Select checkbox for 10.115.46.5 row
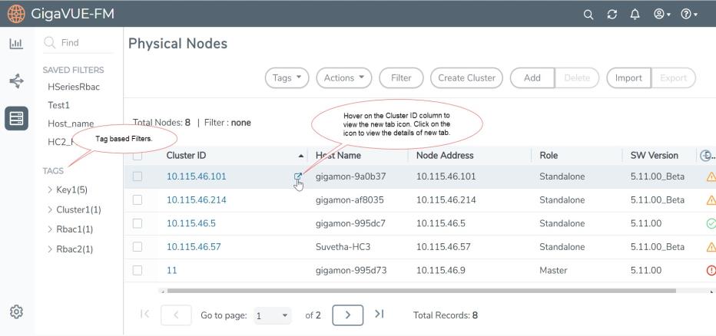The image size is (716, 336). pyautogui.click(x=138, y=223)
